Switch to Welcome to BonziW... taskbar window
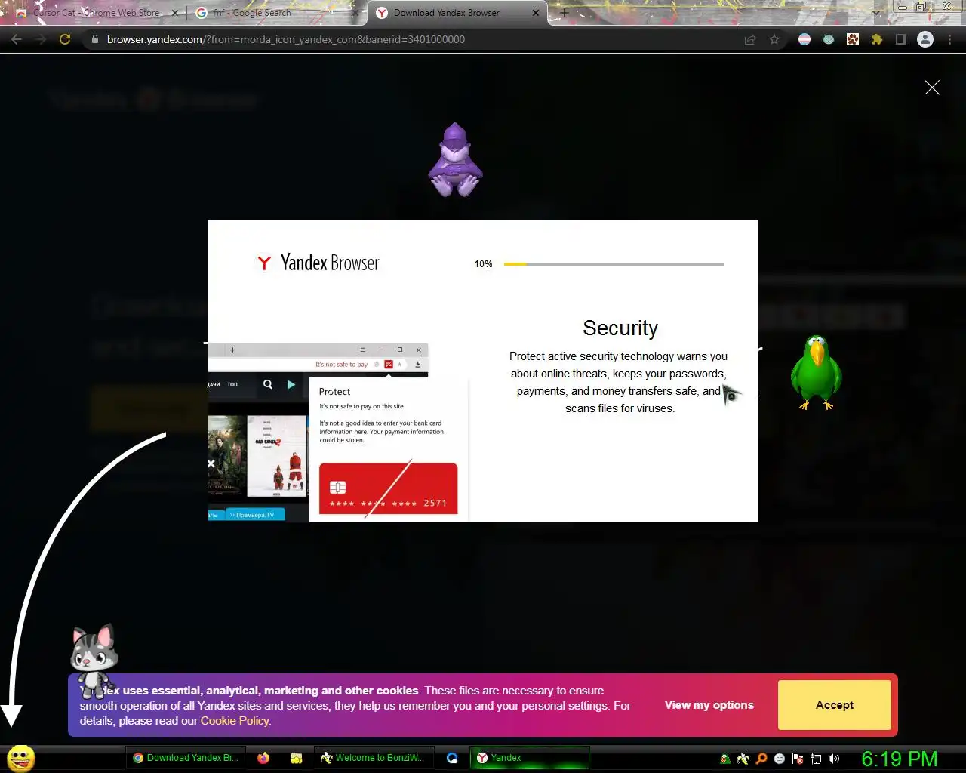Viewport: 966px width, 773px height. point(373,758)
